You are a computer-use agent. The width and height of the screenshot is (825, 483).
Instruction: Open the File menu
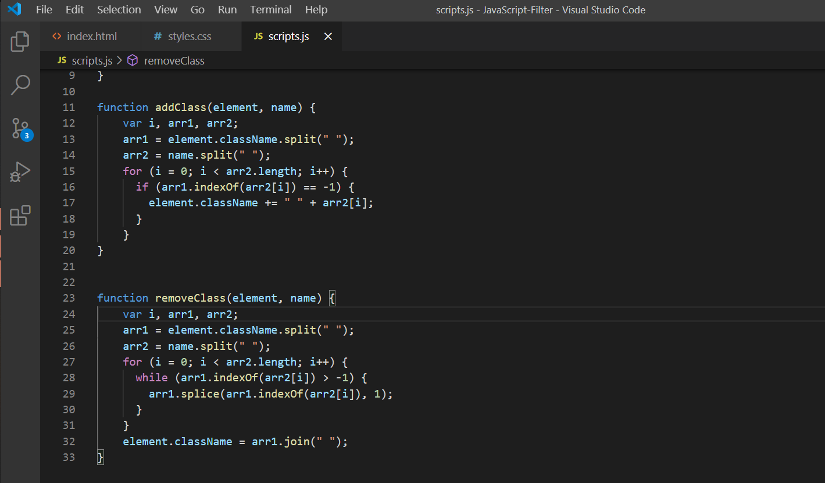[44, 9]
